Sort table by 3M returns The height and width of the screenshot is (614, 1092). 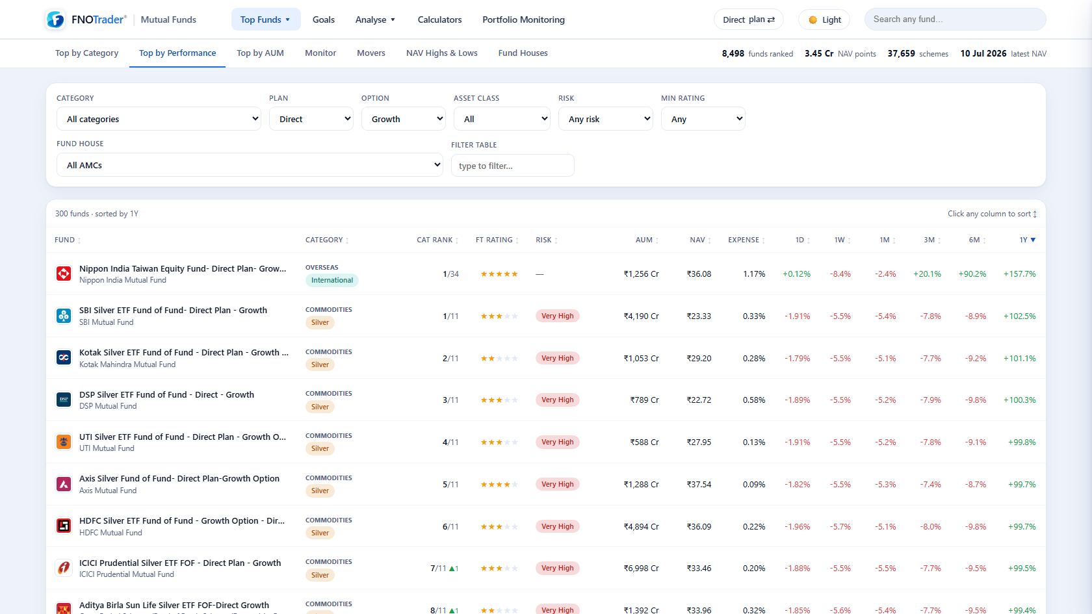coord(932,240)
